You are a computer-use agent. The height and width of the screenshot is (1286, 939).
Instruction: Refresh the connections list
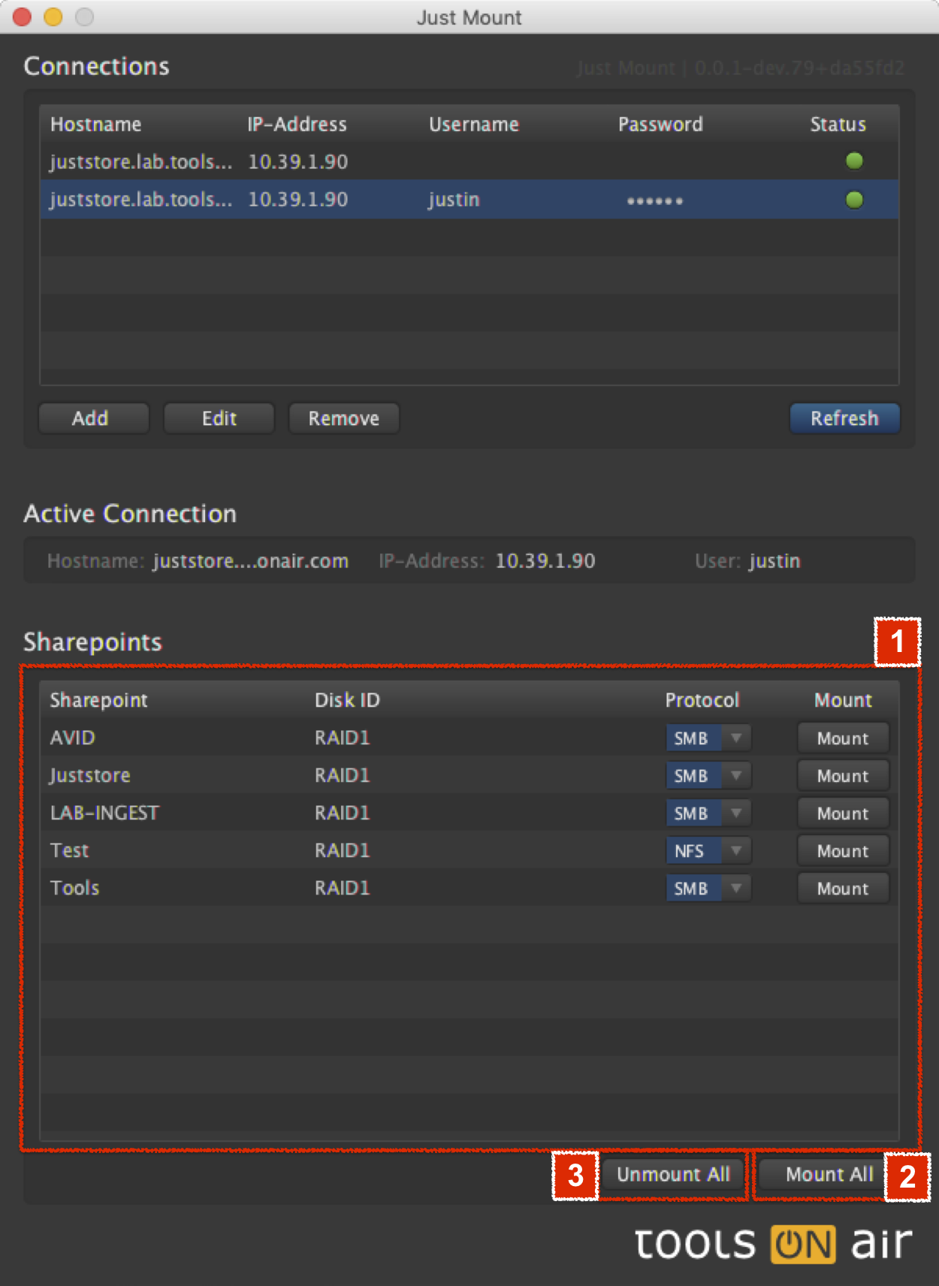[844, 418]
